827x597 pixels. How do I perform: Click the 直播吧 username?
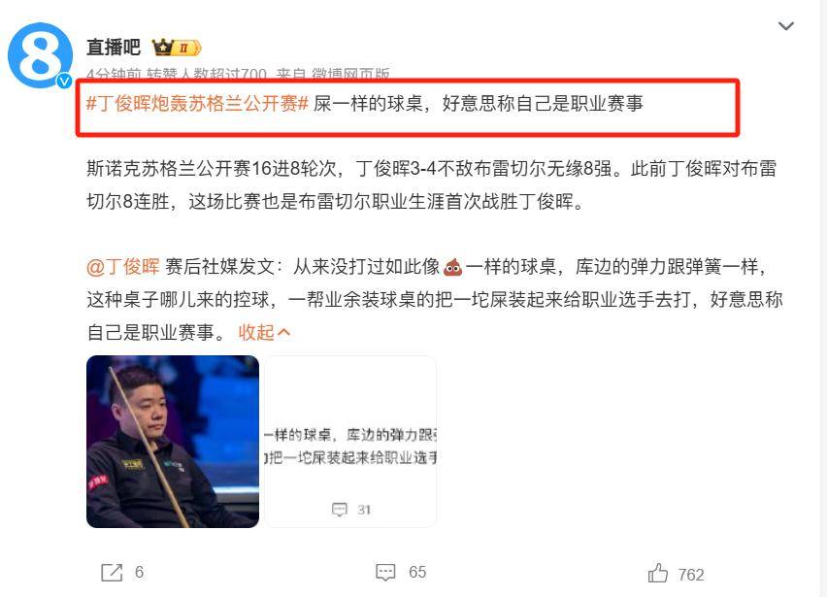pos(114,48)
